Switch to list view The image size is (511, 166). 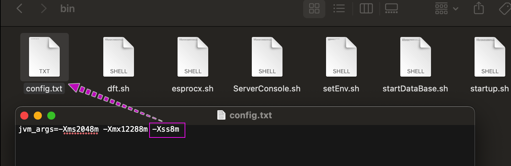click(339, 8)
